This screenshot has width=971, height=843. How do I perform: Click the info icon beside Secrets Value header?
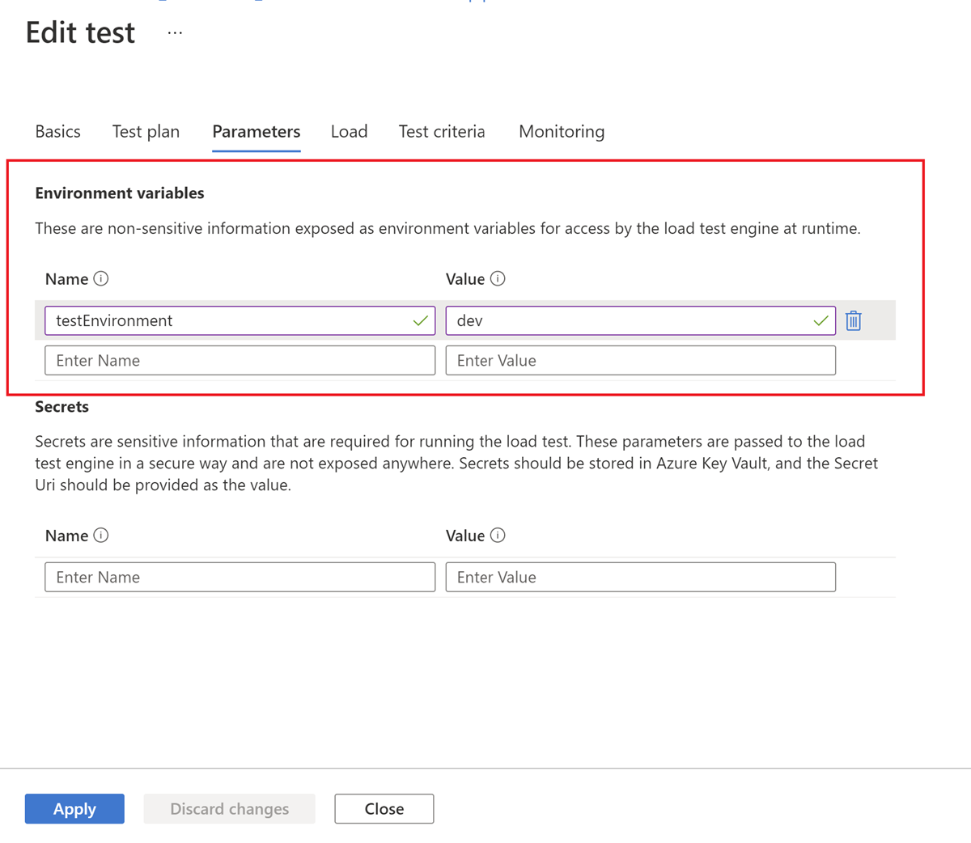point(499,535)
